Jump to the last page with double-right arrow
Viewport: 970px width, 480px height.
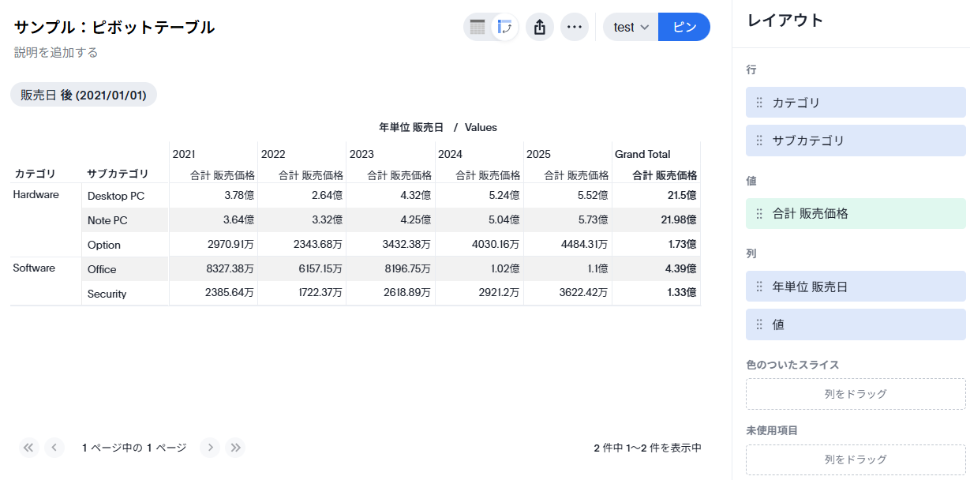click(235, 448)
